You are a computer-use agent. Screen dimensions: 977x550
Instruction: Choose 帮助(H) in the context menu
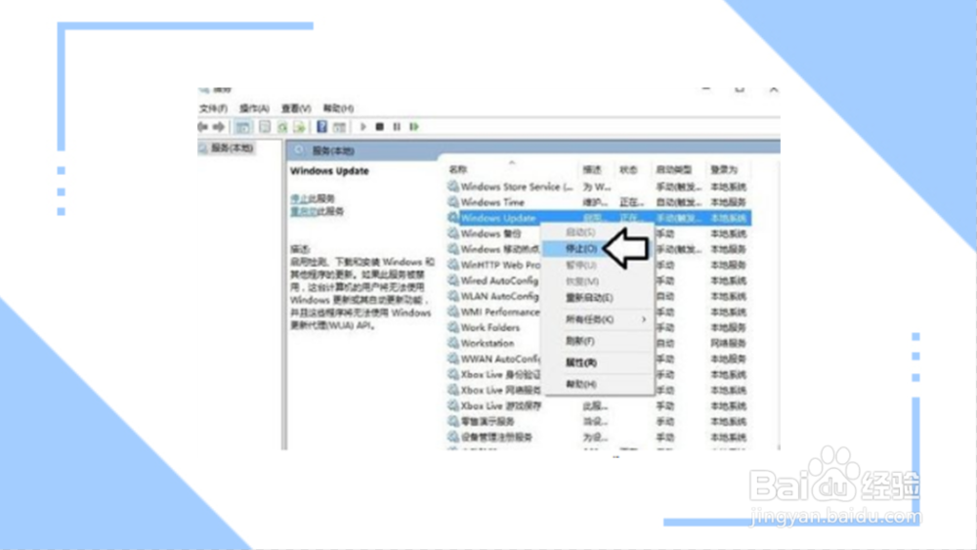point(580,384)
